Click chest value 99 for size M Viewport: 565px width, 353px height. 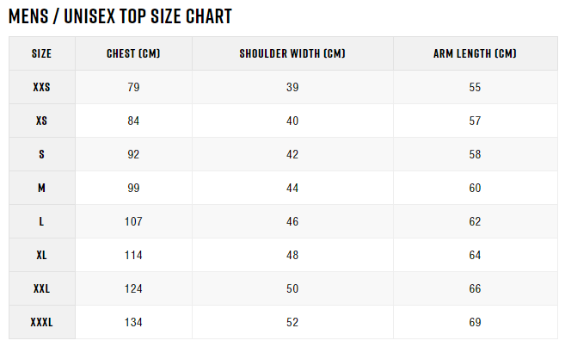[x=133, y=188]
